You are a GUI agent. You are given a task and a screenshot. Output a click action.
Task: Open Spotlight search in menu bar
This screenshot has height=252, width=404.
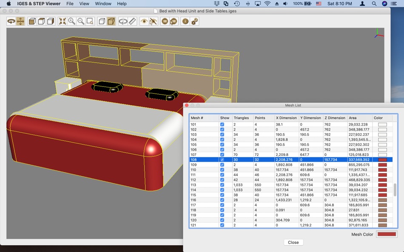coord(374,3)
